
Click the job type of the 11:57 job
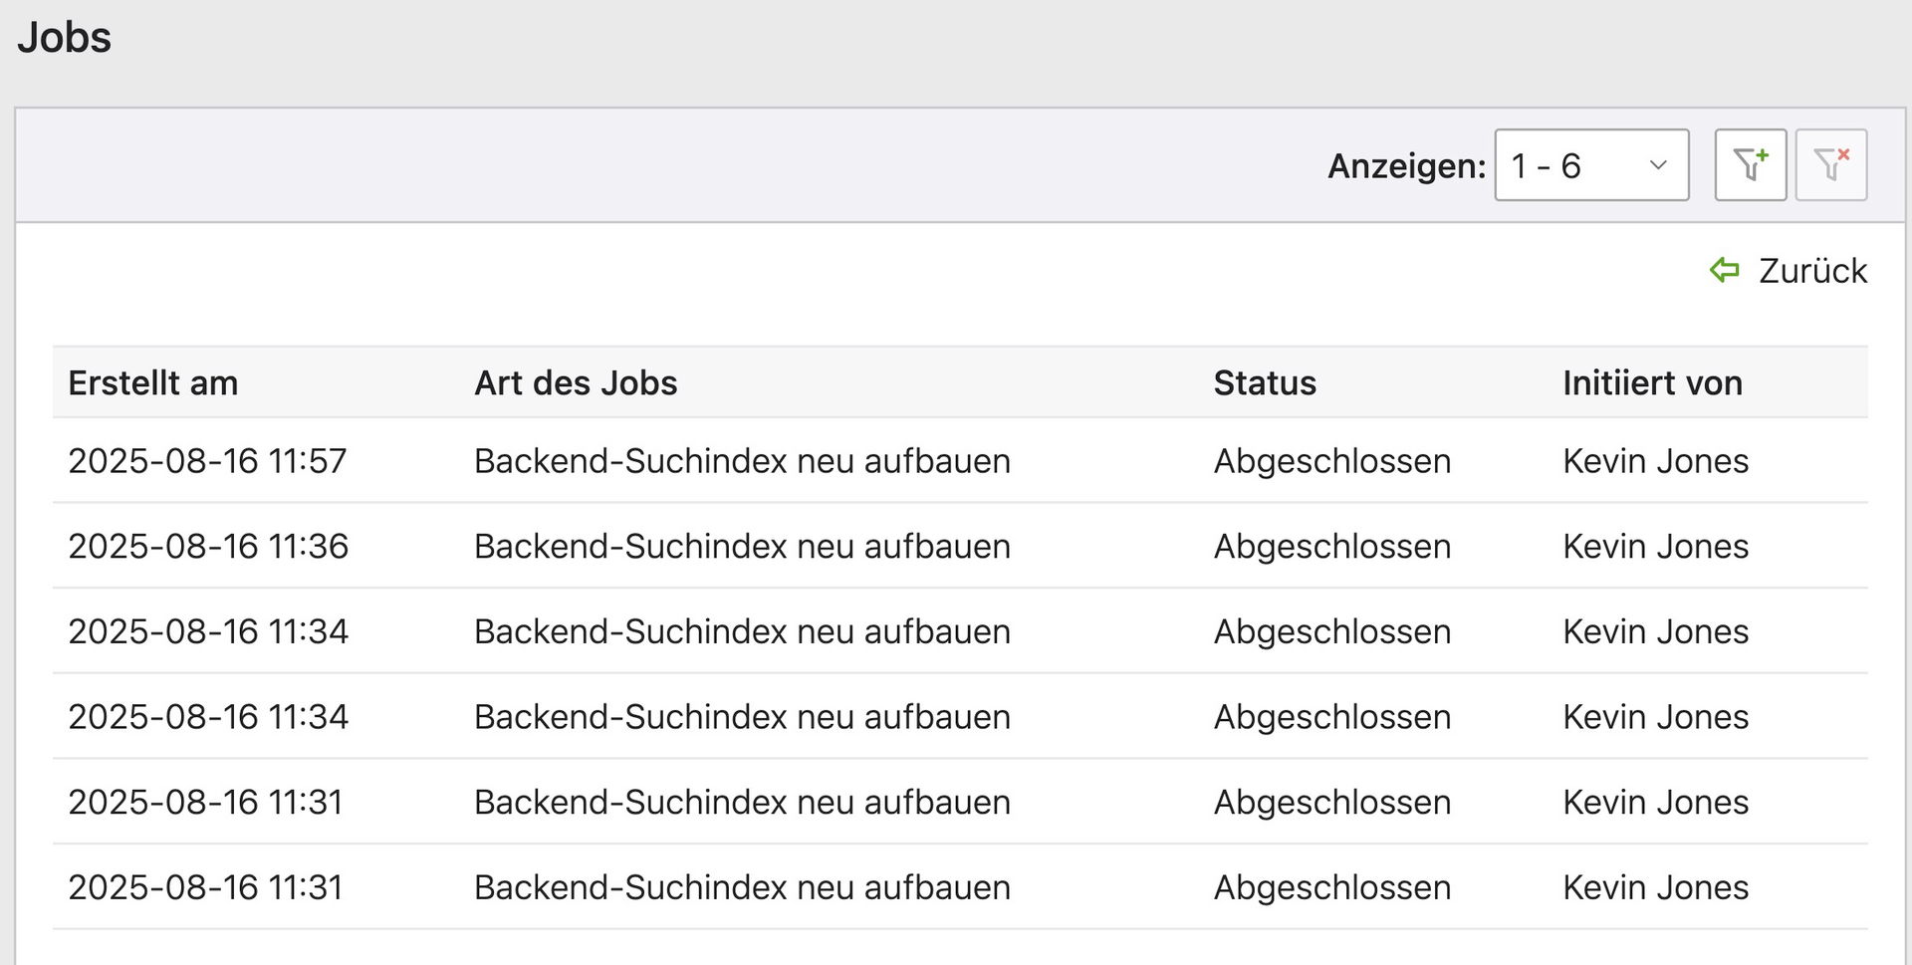pyautogui.click(x=742, y=461)
